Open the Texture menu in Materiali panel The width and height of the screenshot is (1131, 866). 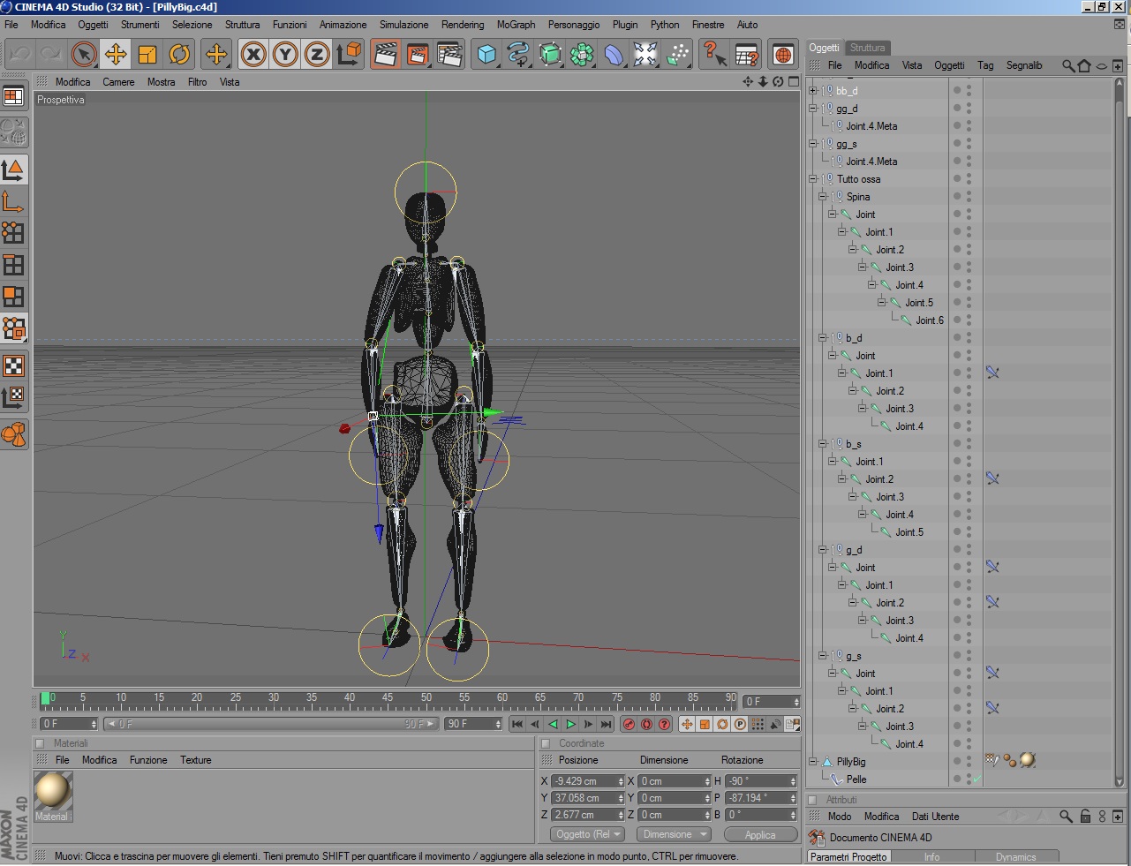click(196, 760)
